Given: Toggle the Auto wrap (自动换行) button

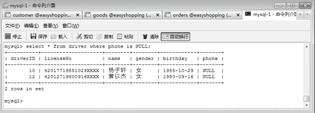Looking at the screenshot, I should click(x=175, y=37).
